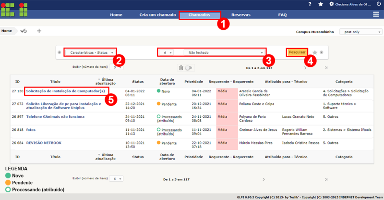
Task: Click the green institute logo
Action: click(x=14, y=10)
